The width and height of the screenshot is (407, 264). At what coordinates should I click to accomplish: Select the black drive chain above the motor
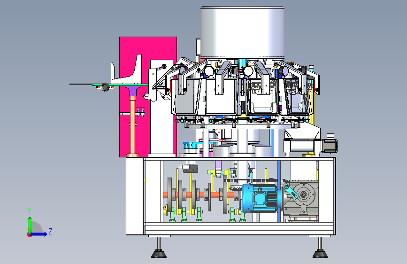click(256, 180)
